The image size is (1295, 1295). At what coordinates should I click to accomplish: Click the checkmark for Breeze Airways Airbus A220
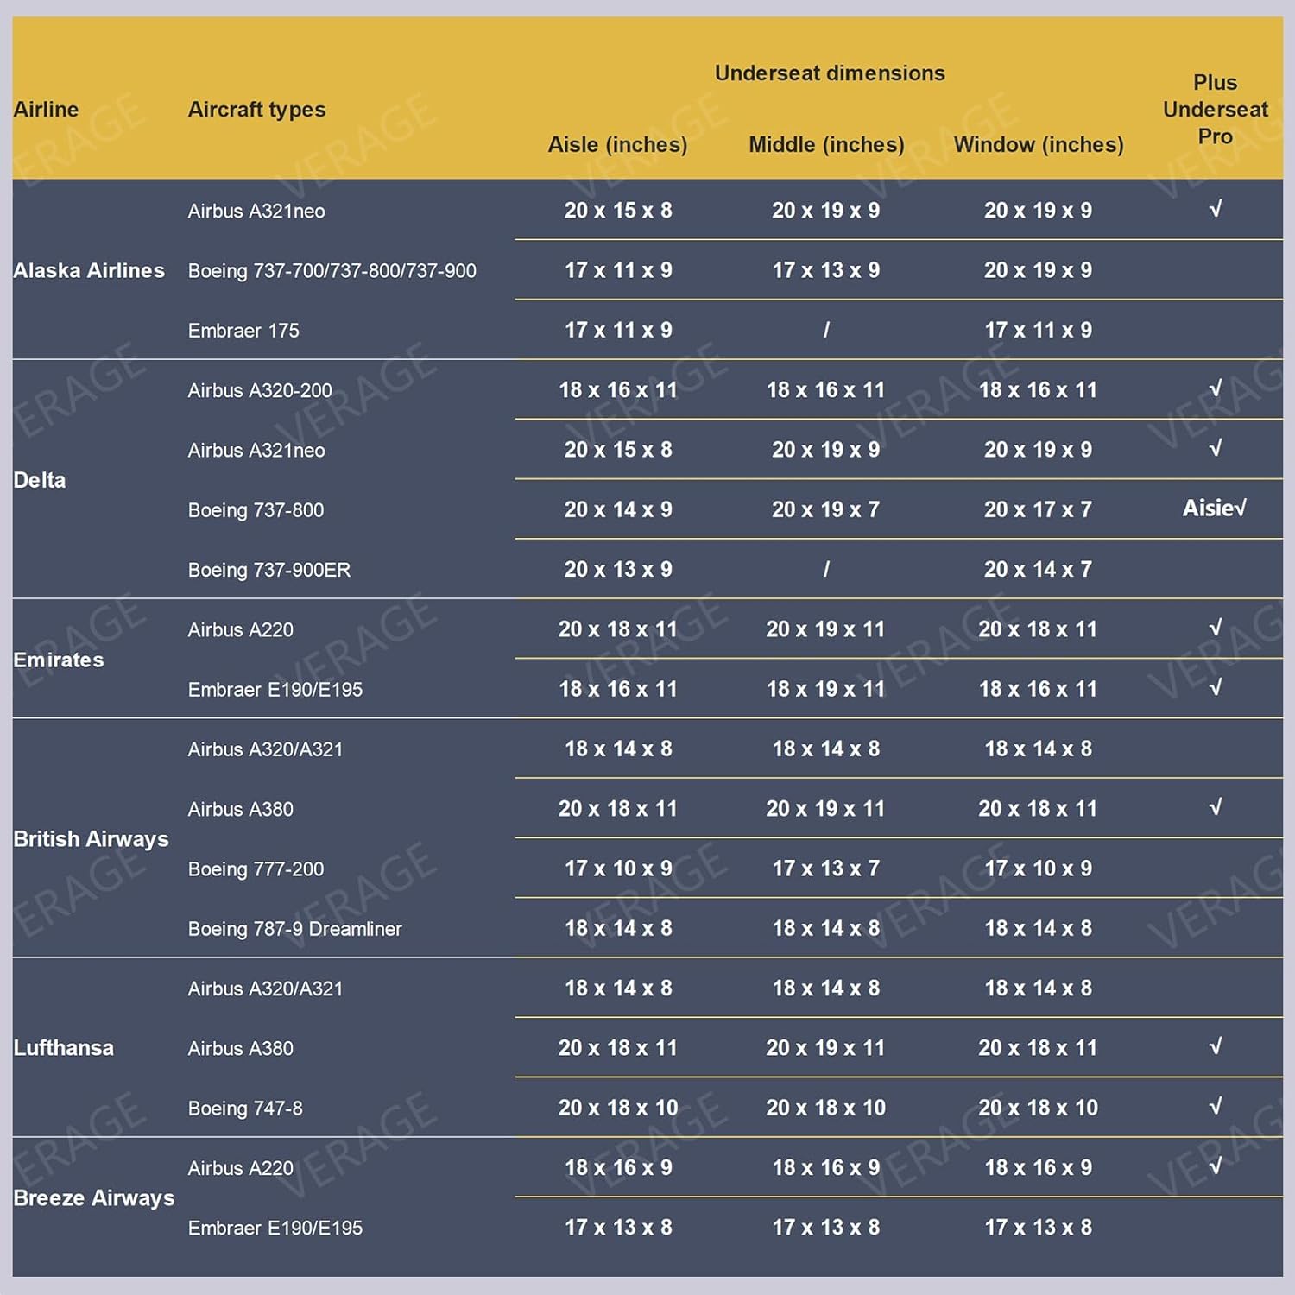(1216, 1166)
